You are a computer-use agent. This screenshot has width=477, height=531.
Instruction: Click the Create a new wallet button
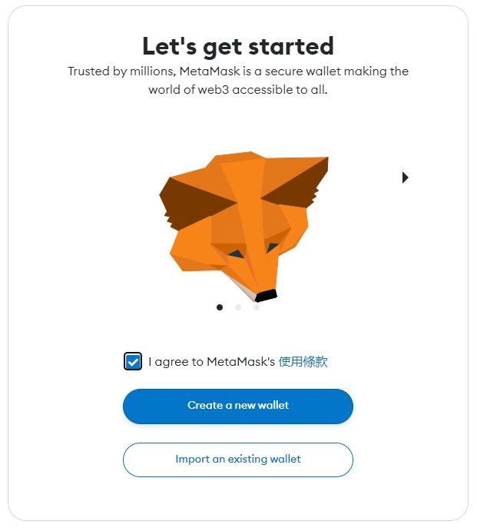click(238, 406)
